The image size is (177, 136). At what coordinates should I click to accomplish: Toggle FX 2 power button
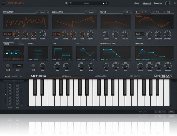(x=153, y=12)
